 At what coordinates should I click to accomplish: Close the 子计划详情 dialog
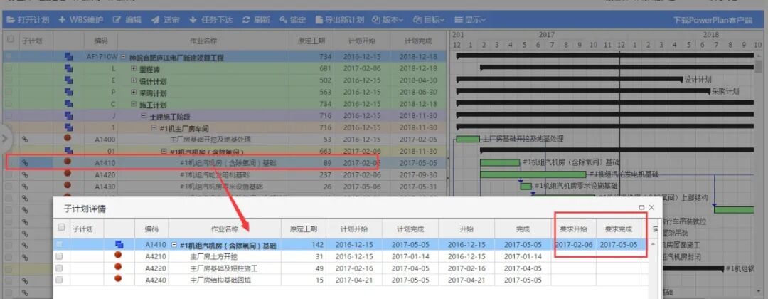tap(651, 207)
